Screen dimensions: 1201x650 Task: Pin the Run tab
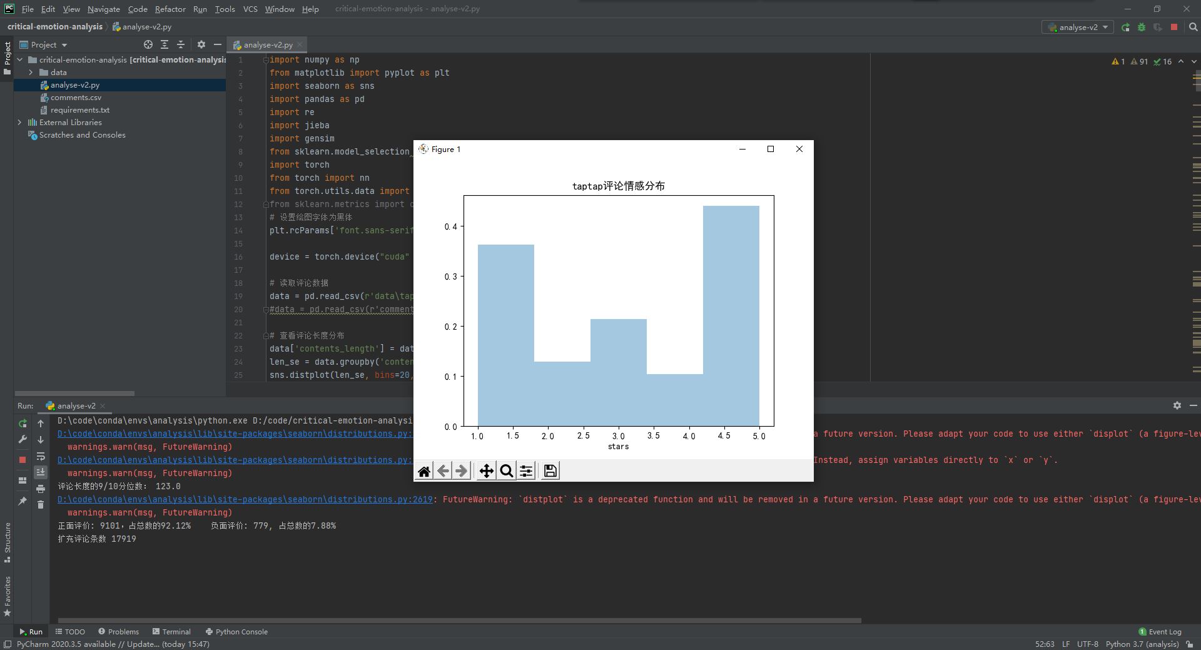23,500
